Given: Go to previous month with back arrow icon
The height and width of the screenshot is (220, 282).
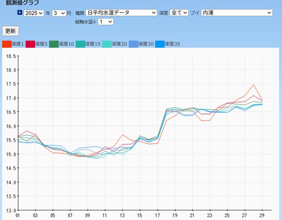Looking at the screenshot, I should point(20,13).
